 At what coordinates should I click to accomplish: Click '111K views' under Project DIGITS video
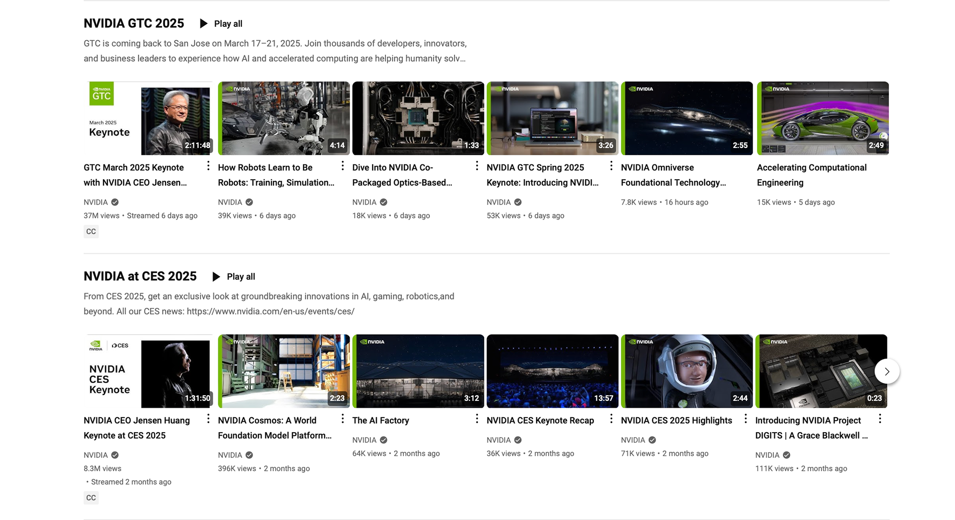click(x=774, y=468)
